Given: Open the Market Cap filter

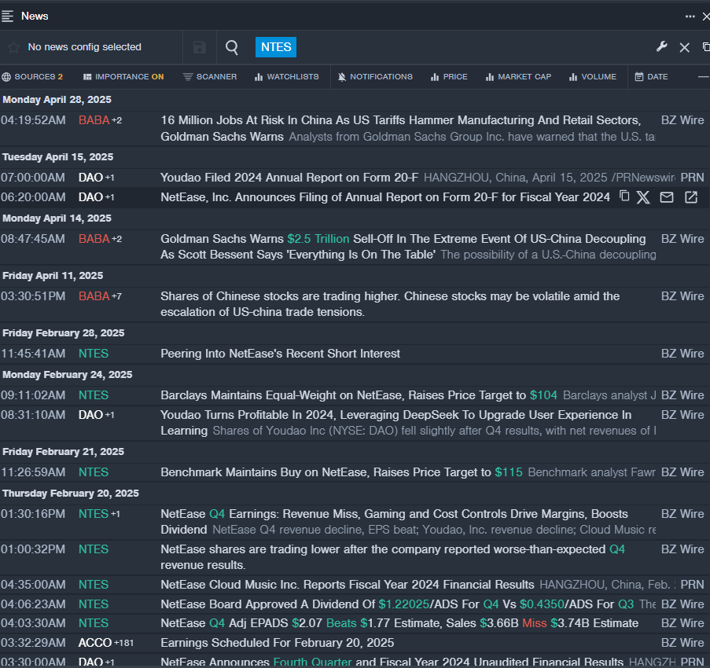Looking at the screenshot, I should [x=518, y=77].
